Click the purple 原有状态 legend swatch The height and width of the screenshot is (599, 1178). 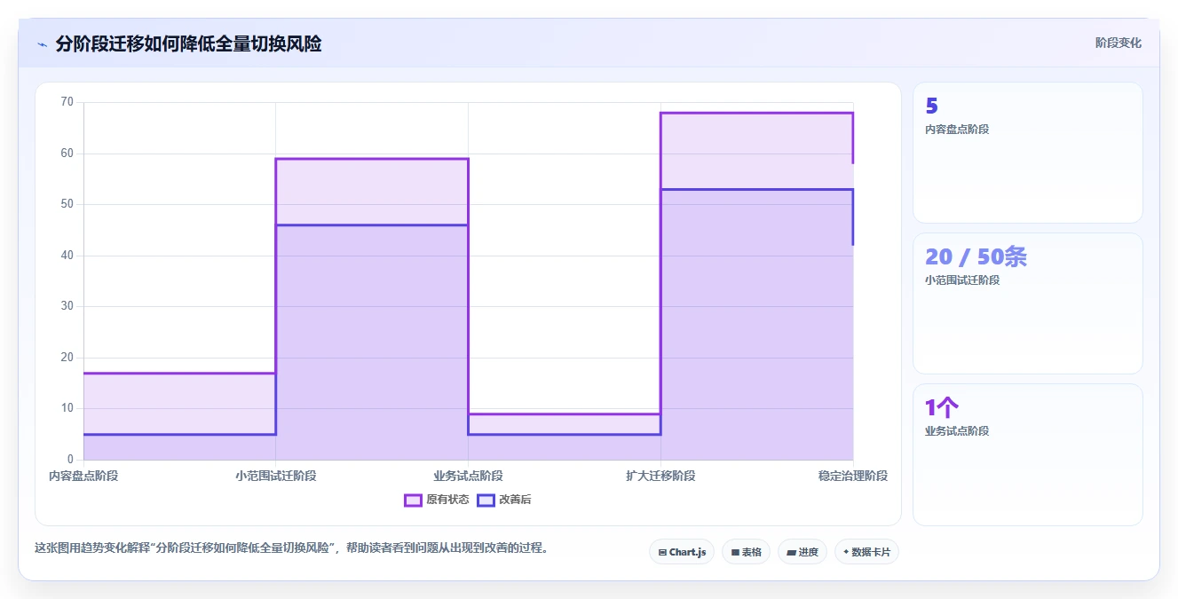413,500
